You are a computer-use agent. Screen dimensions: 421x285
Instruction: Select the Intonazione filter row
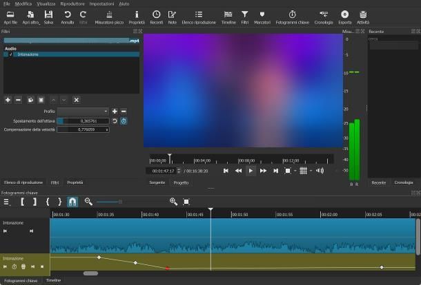click(x=71, y=54)
